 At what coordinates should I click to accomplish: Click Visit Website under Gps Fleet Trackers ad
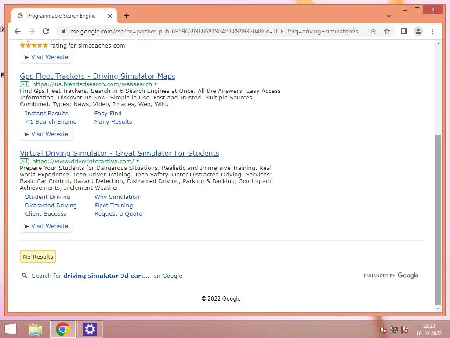(46, 134)
